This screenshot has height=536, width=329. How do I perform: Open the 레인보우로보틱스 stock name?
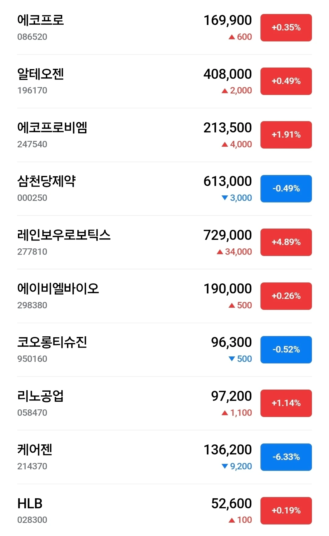click(64, 235)
